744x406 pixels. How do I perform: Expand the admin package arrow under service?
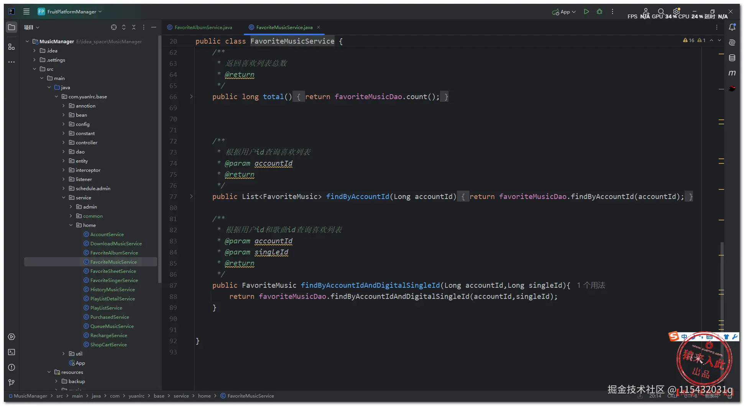(x=71, y=207)
